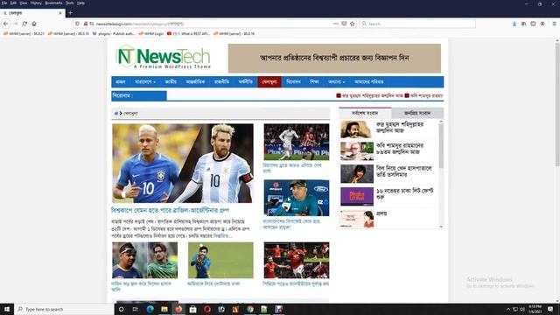Click the breadcrumb home icon
The width and height of the screenshot is (560, 315).
coord(116,113)
